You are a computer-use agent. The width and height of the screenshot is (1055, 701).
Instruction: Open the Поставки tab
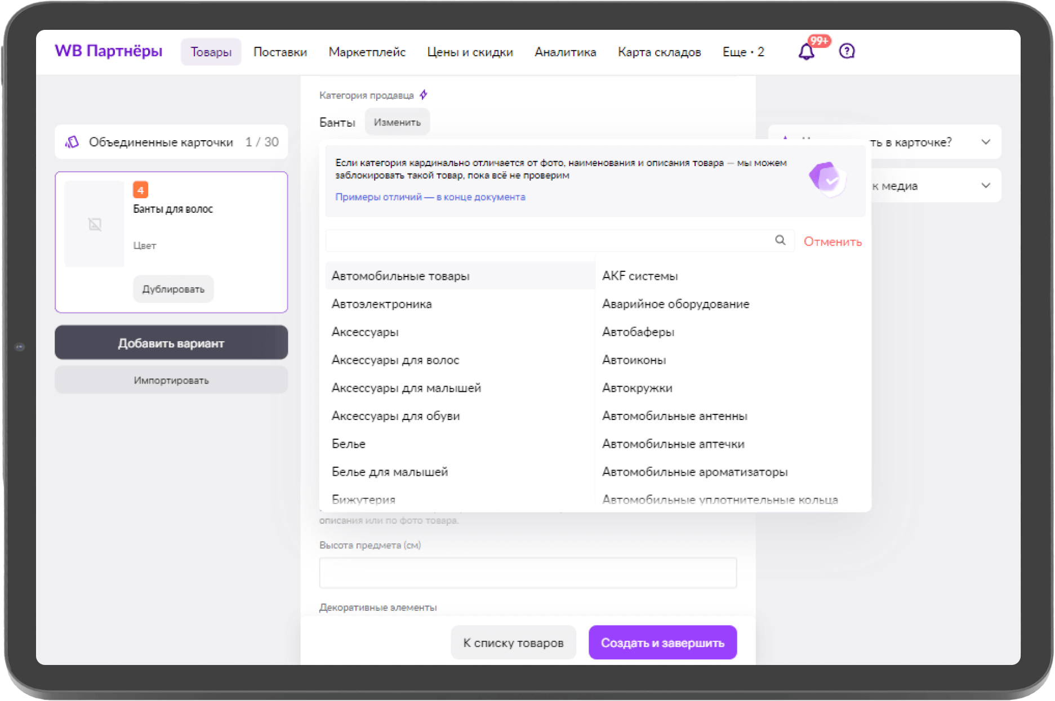point(280,52)
